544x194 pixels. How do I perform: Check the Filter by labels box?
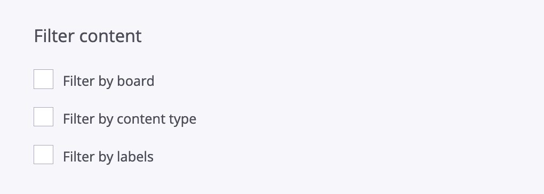pos(43,155)
